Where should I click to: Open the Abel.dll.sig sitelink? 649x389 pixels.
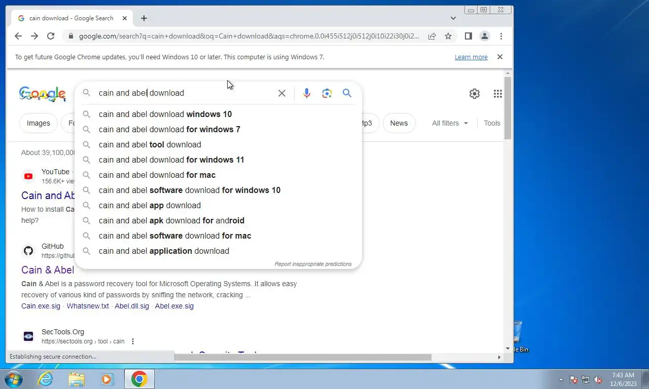pyautogui.click(x=132, y=306)
